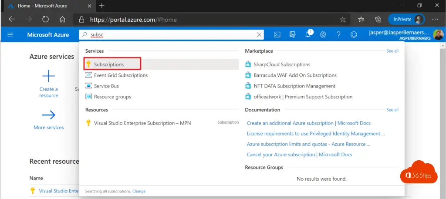Open 'Cancel your Azure subscription' documentation link

click(x=299, y=155)
